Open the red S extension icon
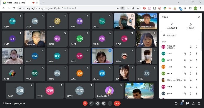204x108 pixels. pos(144,8)
